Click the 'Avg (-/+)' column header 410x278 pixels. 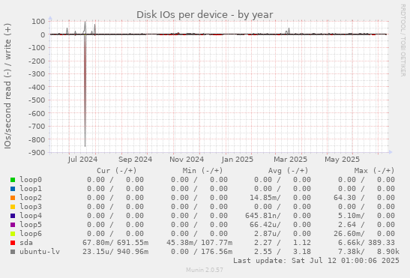pos(288,171)
